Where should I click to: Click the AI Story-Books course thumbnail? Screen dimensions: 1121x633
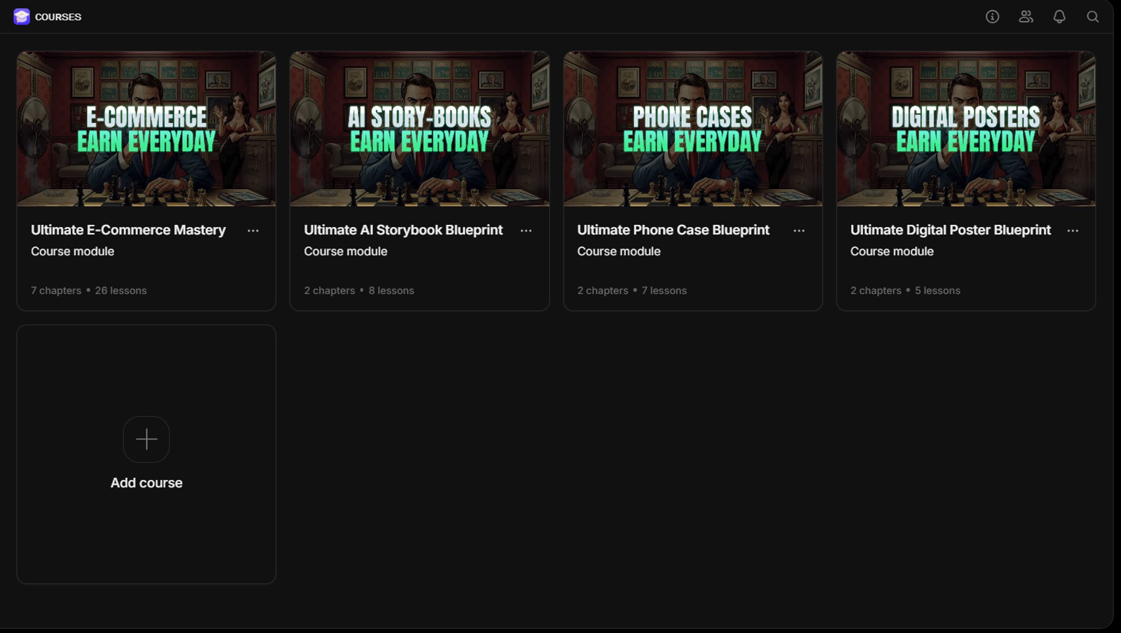click(419, 129)
